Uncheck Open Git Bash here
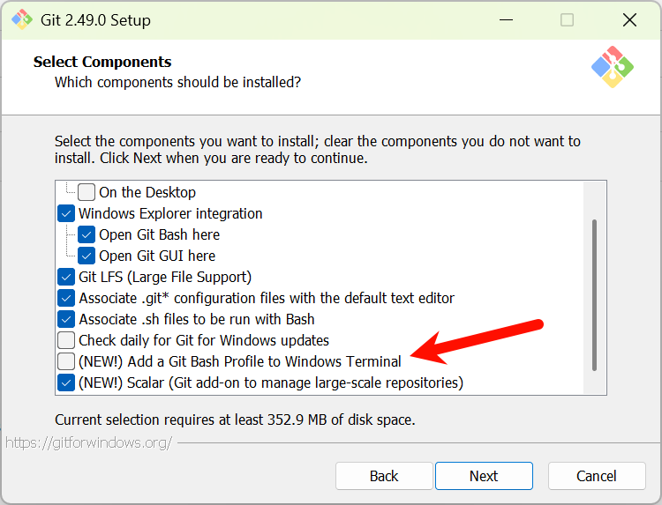Image resolution: width=662 pixels, height=505 pixels. coord(87,234)
